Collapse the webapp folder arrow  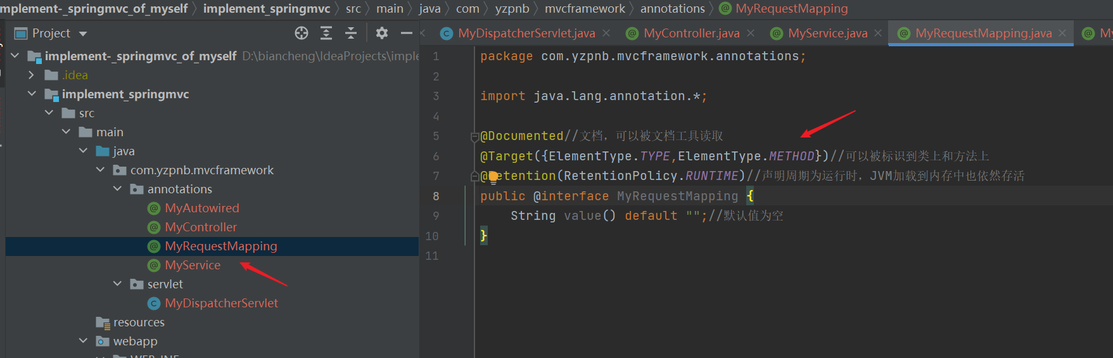[x=83, y=341]
